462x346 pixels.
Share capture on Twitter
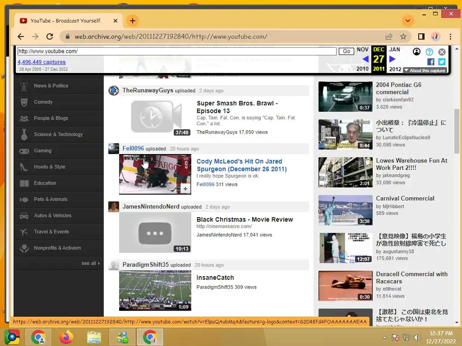pos(442,62)
